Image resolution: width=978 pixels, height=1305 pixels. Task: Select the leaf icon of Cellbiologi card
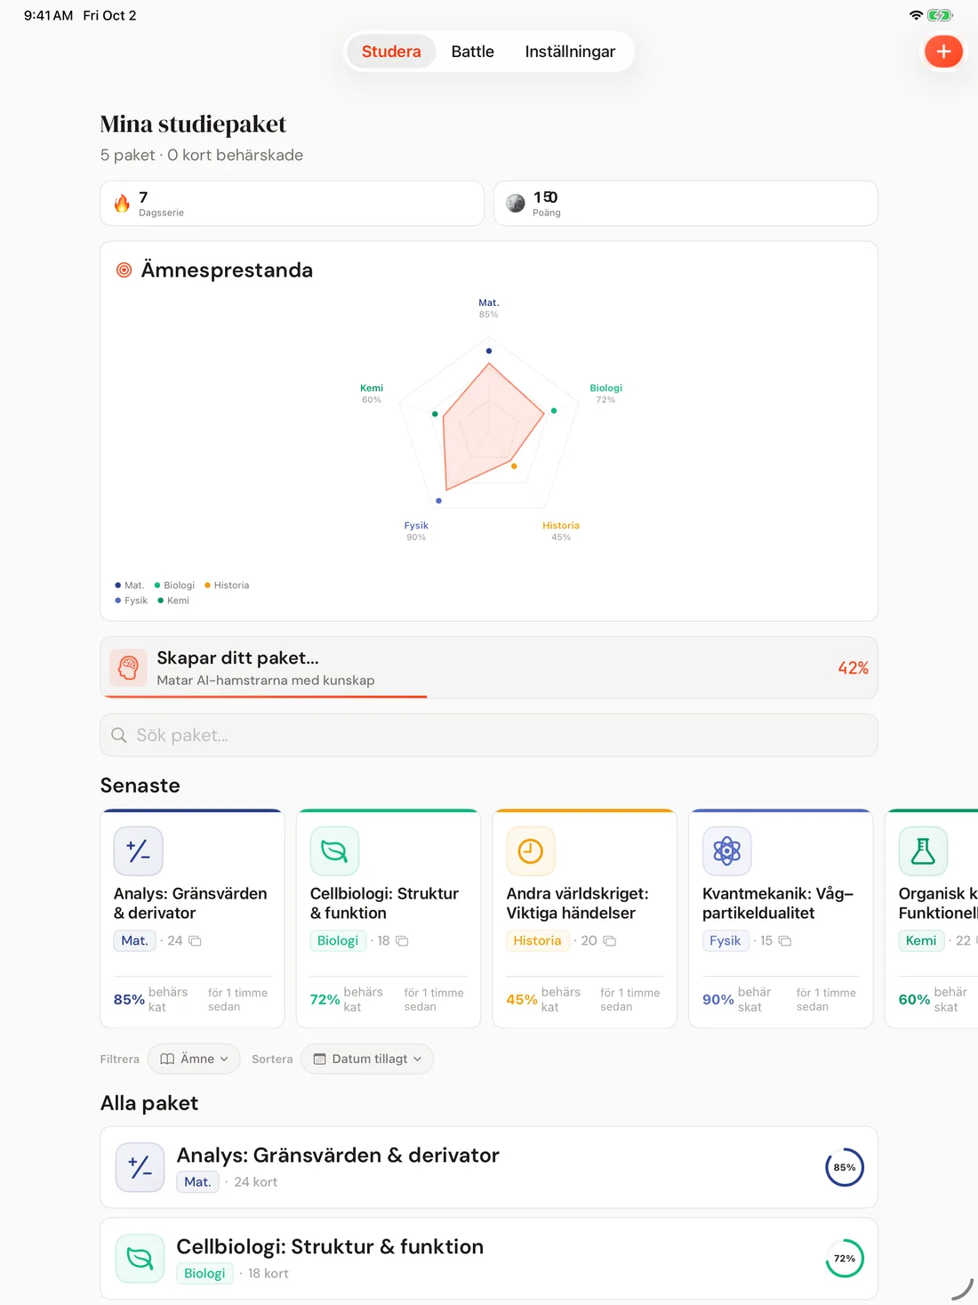tap(334, 851)
